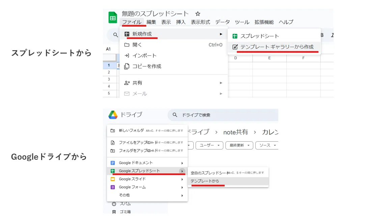368x220 pixels.
Task: Click the A1 name box
Action: click(x=108, y=49)
